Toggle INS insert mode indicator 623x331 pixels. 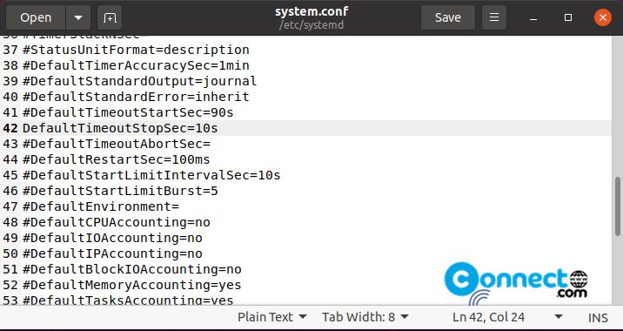(x=598, y=318)
